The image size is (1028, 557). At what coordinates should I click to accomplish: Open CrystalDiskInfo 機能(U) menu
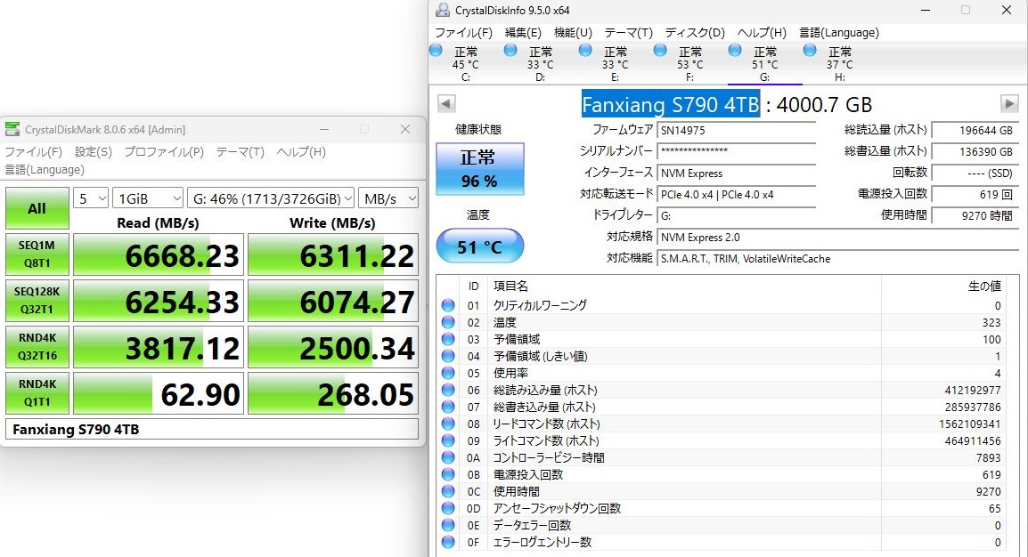point(573,33)
